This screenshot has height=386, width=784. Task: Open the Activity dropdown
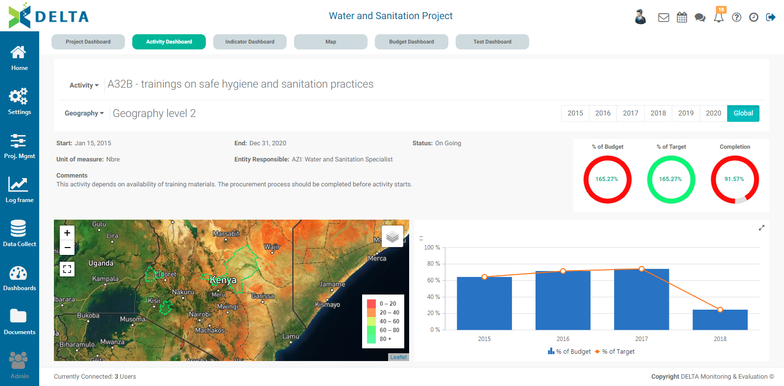[84, 85]
